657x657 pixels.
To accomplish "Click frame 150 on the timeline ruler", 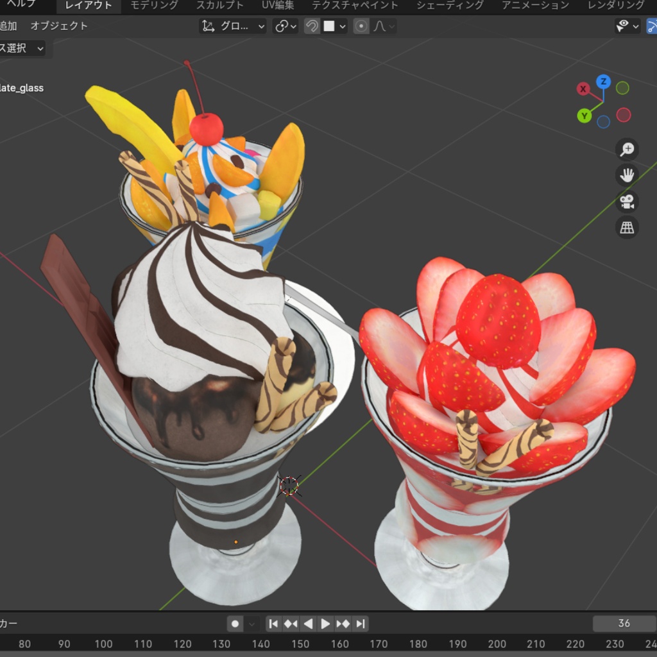I will (x=301, y=644).
